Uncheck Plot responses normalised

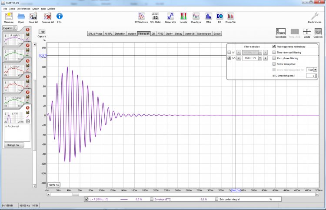click(x=274, y=47)
